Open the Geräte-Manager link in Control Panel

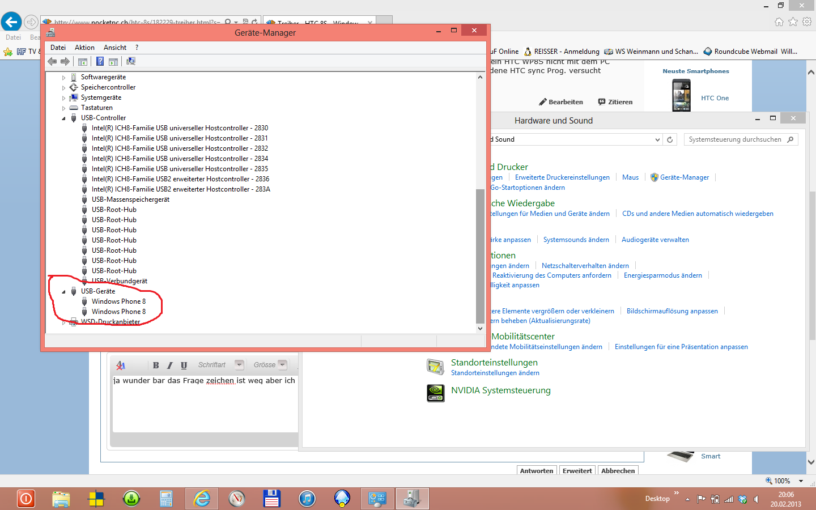coord(685,177)
